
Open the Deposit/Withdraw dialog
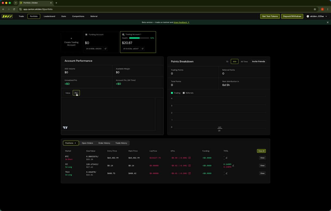292,16
